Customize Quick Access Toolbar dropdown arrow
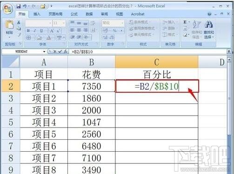This screenshot has width=234, height=174. point(51,6)
